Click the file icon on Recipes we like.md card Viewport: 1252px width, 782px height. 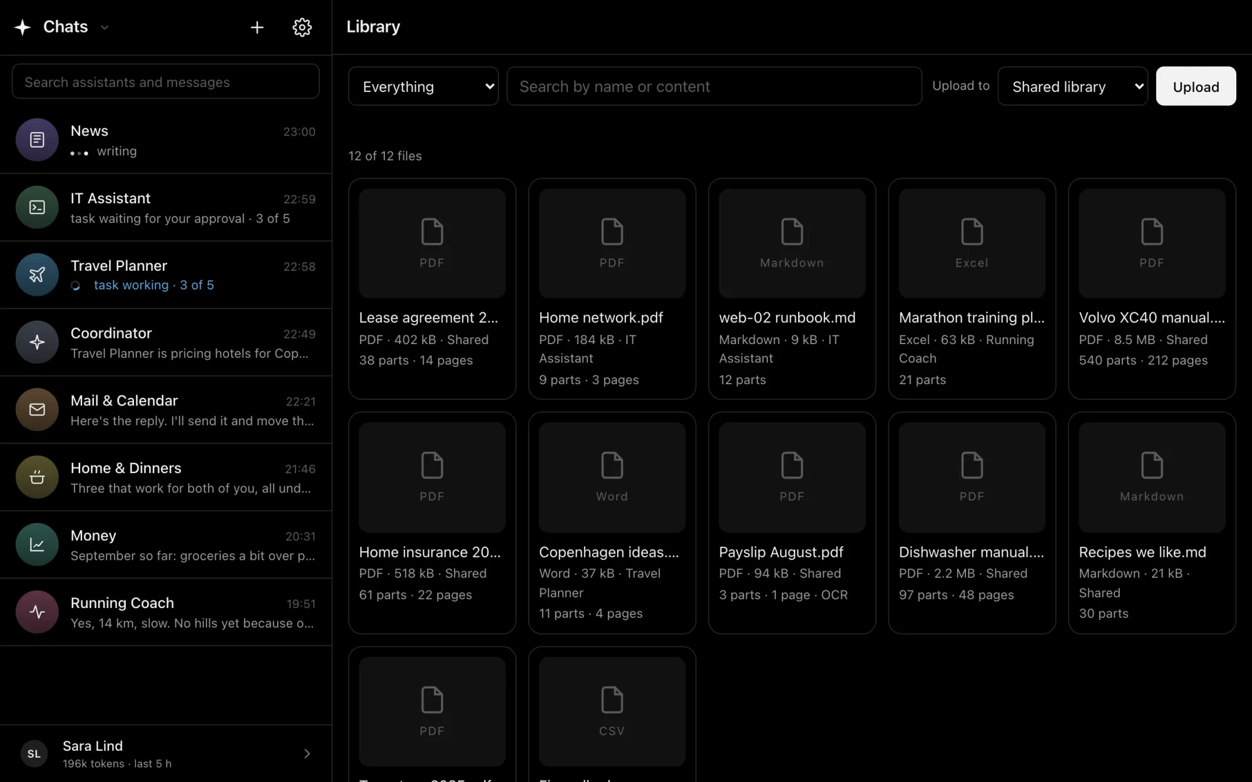point(1152,465)
